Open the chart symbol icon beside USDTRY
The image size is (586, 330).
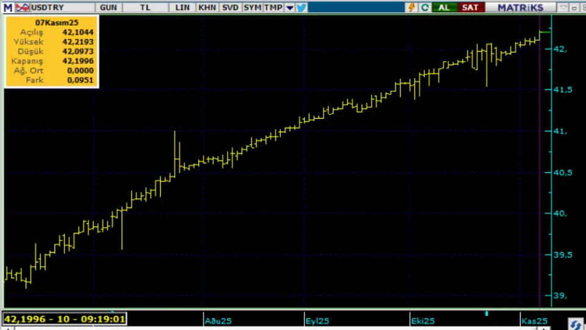point(22,7)
